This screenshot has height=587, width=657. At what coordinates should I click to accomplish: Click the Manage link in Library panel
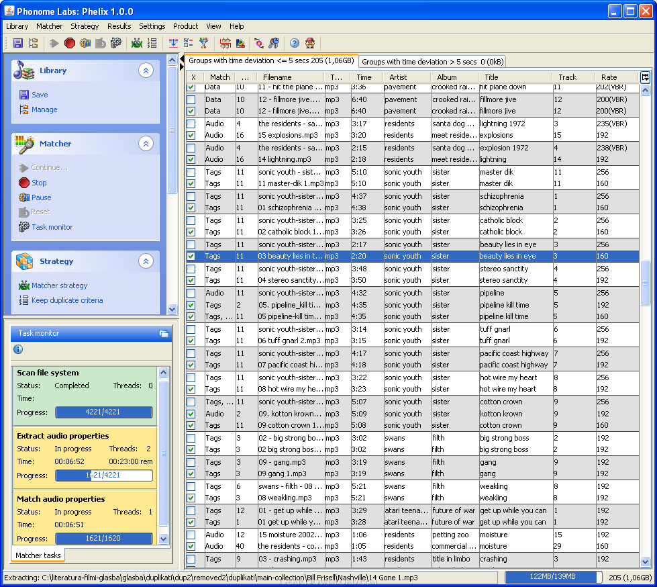point(44,109)
